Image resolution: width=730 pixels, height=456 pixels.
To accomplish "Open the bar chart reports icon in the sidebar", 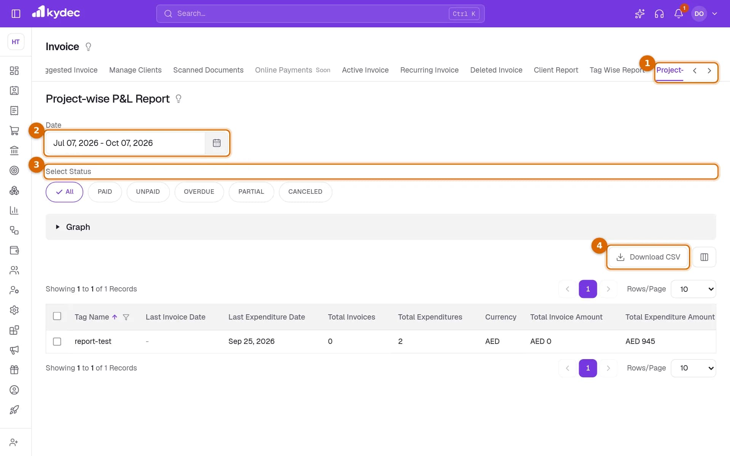I will [14, 210].
